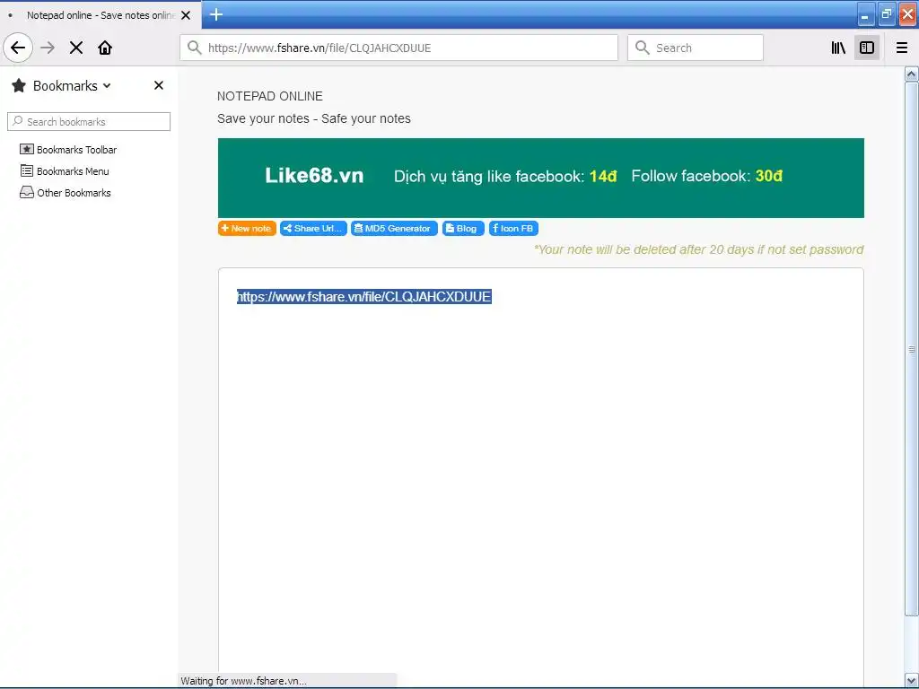919x689 pixels.
Task: Open the Library icon in the toolbar
Action: point(838,48)
